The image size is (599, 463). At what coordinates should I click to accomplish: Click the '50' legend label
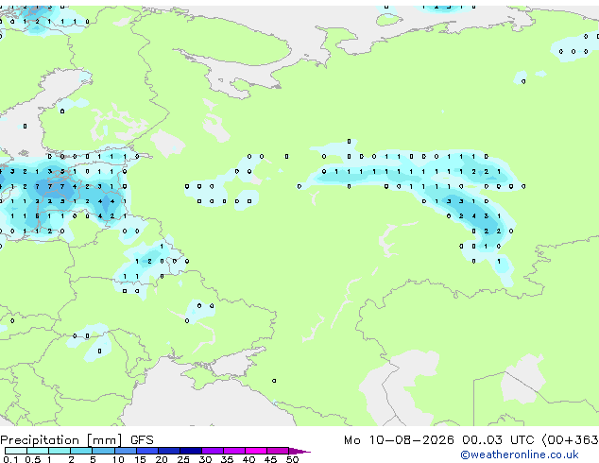[292, 459]
